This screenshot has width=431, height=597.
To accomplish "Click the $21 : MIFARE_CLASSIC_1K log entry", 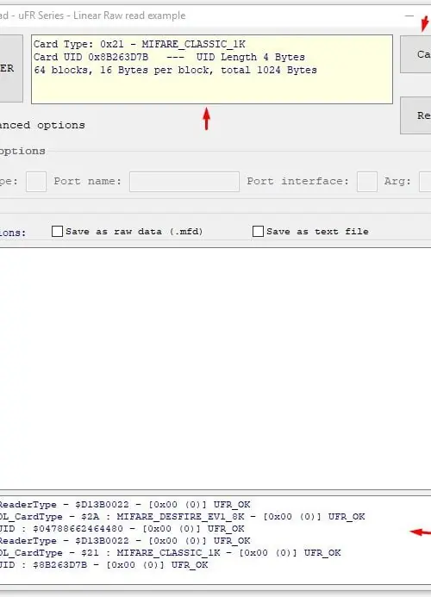I will point(170,553).
